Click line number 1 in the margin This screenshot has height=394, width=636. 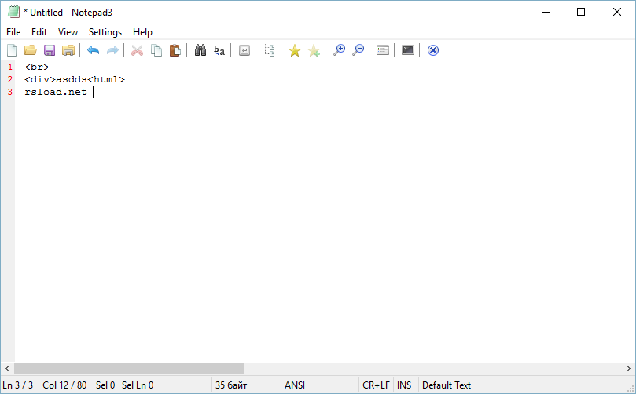coord(10,67)
